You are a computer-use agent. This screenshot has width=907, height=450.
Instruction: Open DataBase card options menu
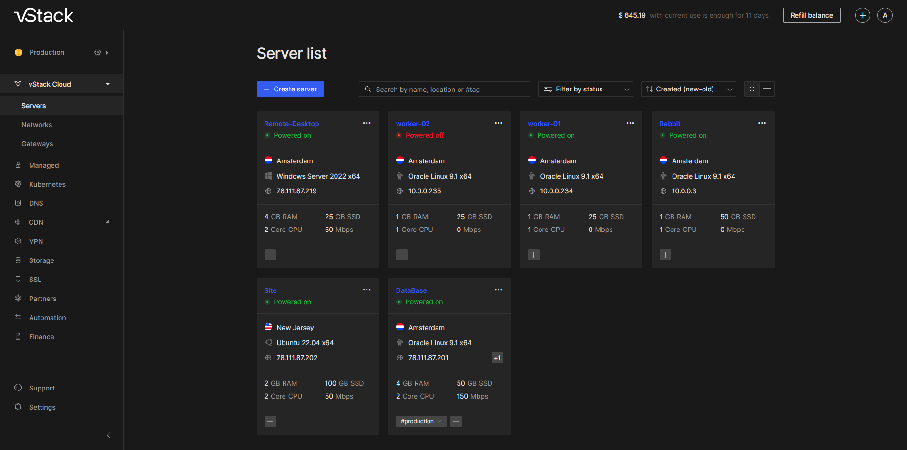[499, 290]
